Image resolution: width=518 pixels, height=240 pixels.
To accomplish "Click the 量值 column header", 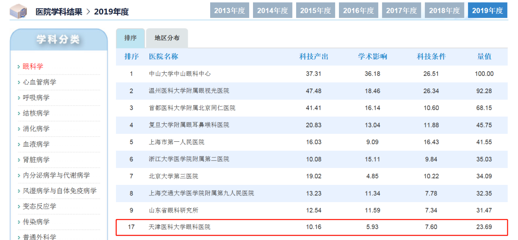I will point(484,57).
